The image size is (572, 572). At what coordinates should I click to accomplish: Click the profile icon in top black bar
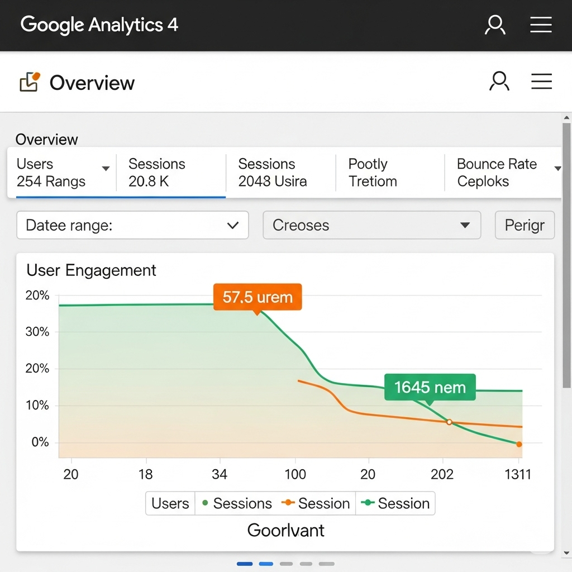(x=495, y=25)
